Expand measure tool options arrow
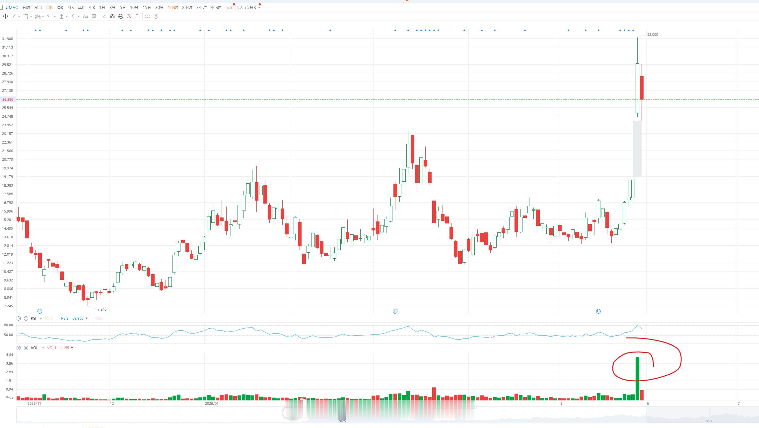Viewport: 759px width, 428px height. click(x=67, y=16)
